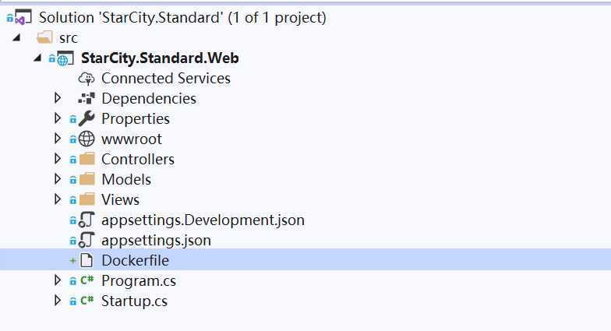The width and height of the screenshot is (611, 331).
Task: Collapse the src solution folder
Action: click(16, 37)
